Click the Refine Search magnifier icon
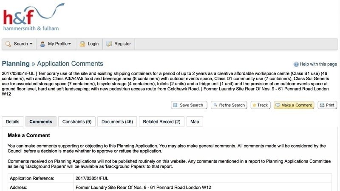Viewport: 340px width, 191px height. 215,105
